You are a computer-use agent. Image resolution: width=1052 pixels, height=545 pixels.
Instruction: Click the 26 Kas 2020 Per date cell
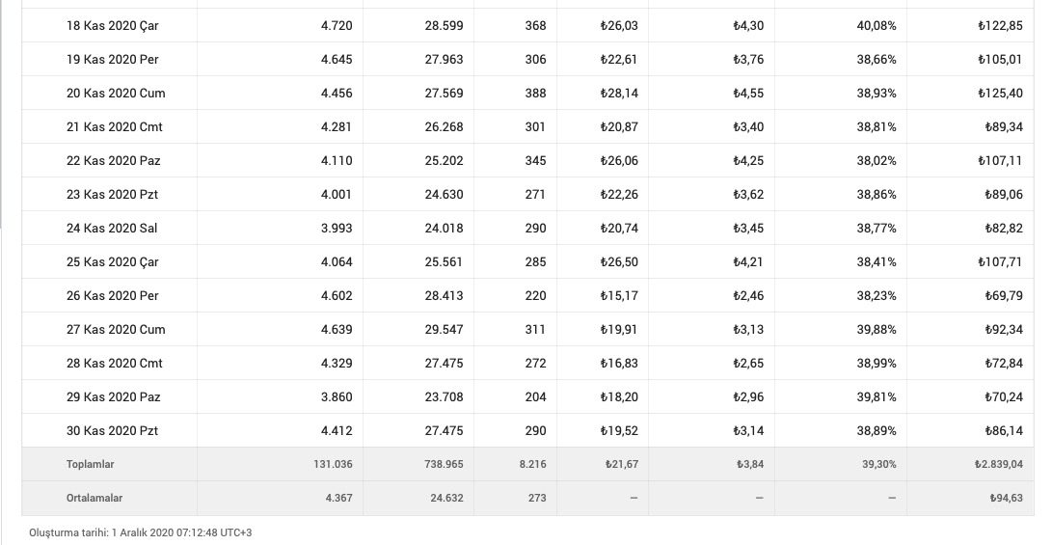point(112,296)
